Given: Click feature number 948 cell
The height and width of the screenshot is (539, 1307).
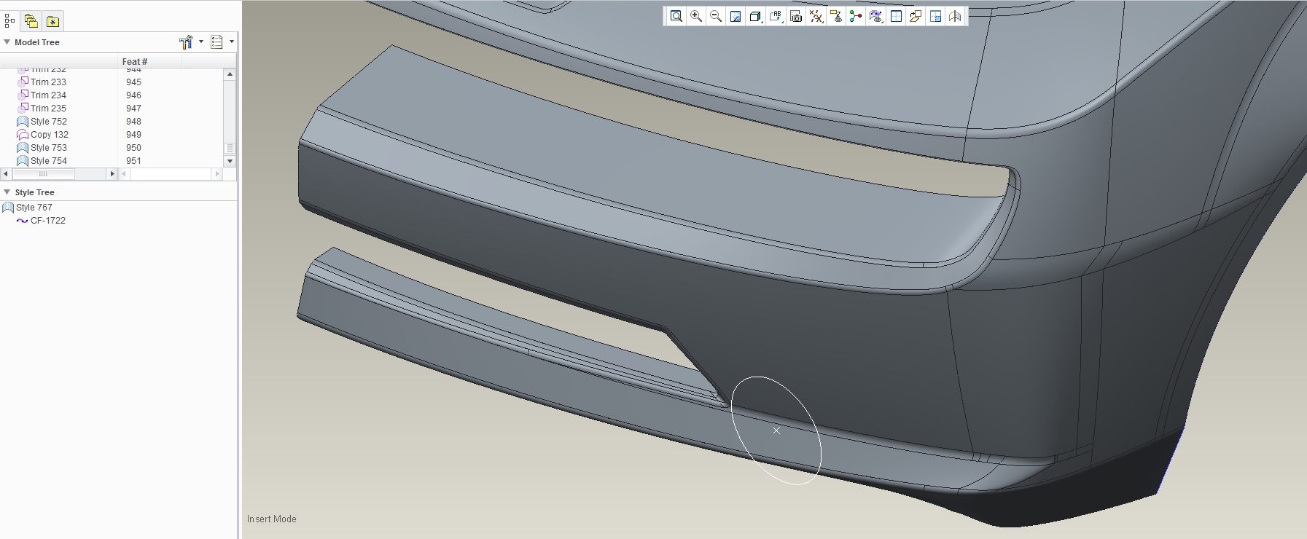Looking at the screenshot, I should [x=133, y=122].
